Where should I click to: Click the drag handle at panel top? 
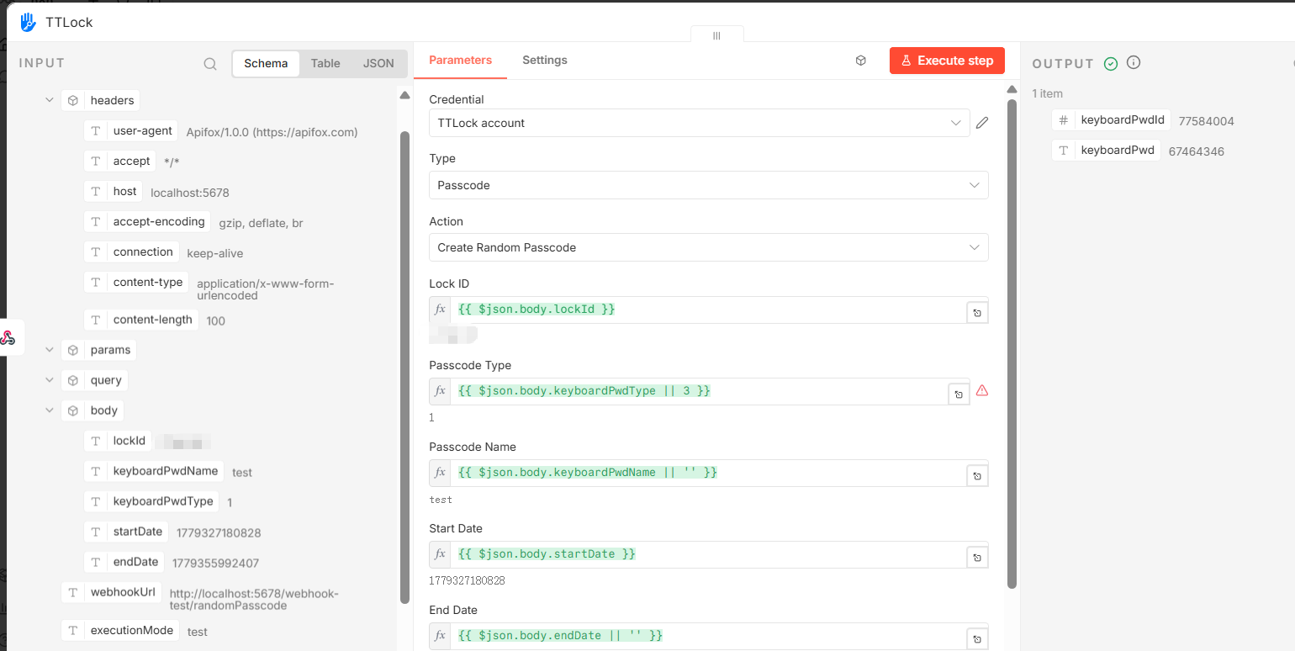coord(716,35)
